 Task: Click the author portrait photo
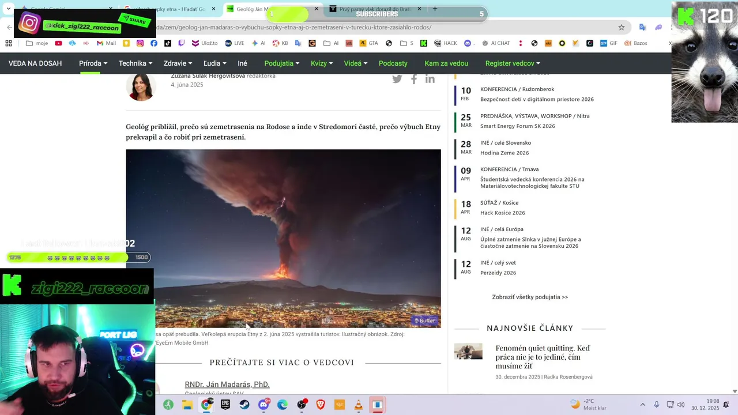(141, 86)
